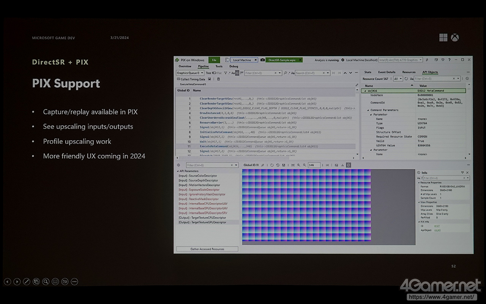Viewport: 486px width, 304px height.
Task: Switch to the Overview tab
Action: click(x=185, y=66)
